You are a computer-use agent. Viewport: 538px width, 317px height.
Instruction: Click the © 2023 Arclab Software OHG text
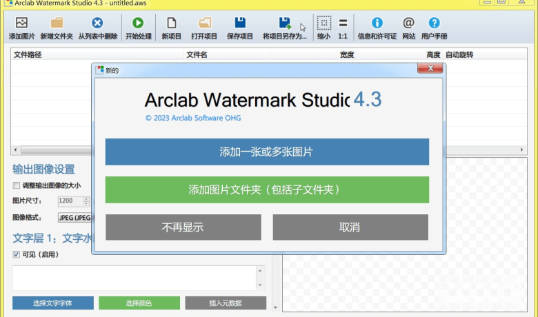point(193,118)
